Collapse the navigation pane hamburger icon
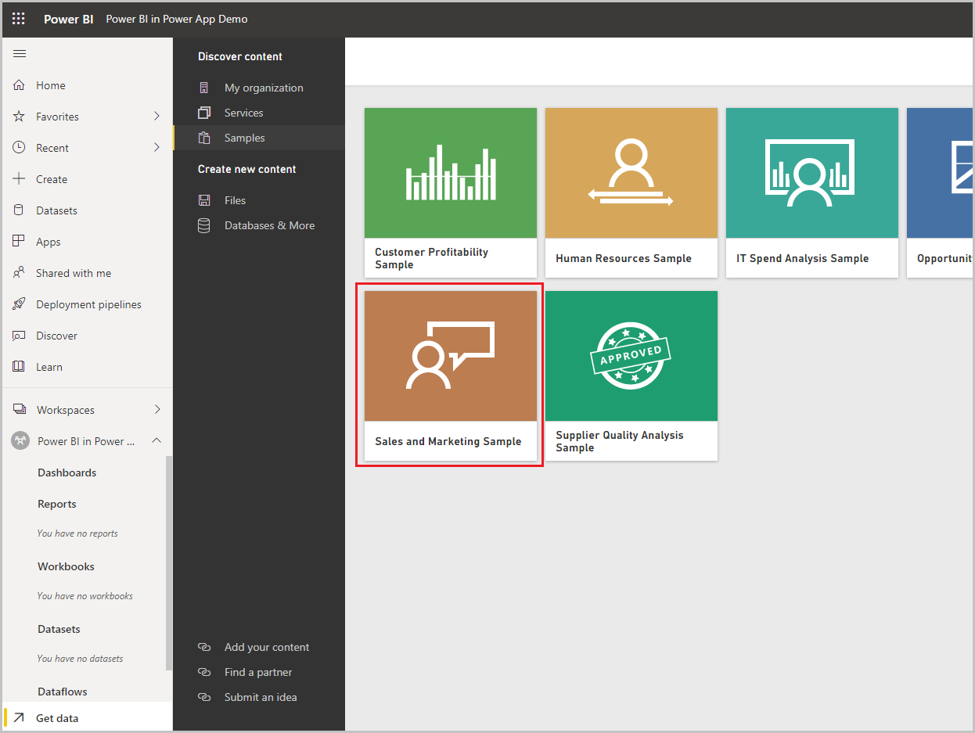The image size is (975, 733). [x=20, y=54]
